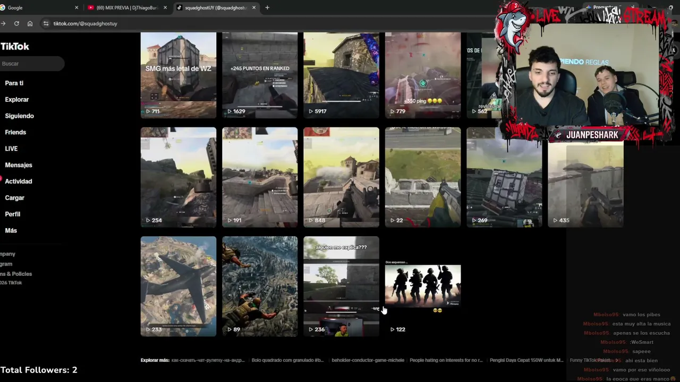Open 'Bolo quadrado com granulado' link
The width and height of the screenshot is (680, 382).
tap(287, 360)
